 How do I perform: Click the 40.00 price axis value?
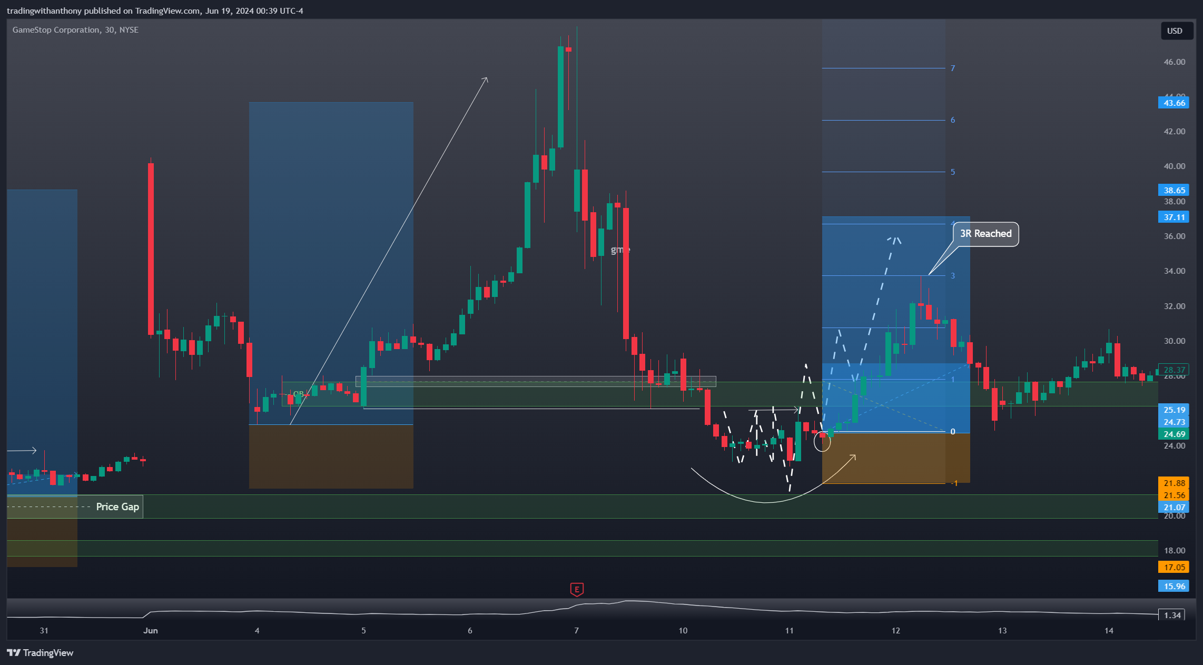coord(1174,166)
